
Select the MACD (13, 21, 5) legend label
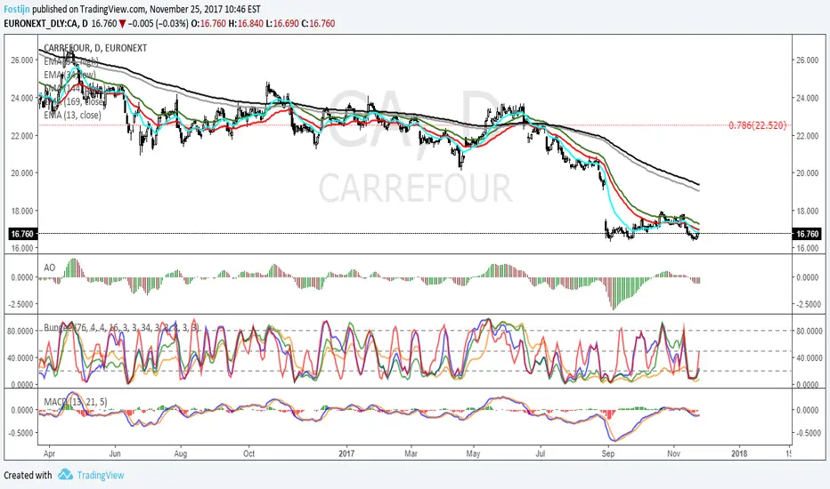coord(75,402)
